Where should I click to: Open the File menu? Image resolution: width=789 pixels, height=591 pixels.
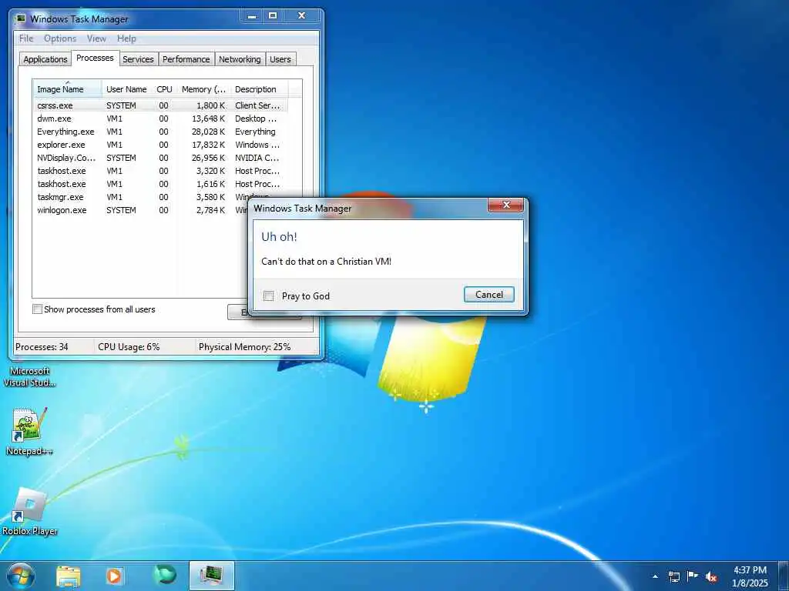26,38
